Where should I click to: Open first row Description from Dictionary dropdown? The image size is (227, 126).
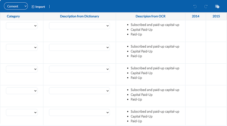(x=79, y=26)
